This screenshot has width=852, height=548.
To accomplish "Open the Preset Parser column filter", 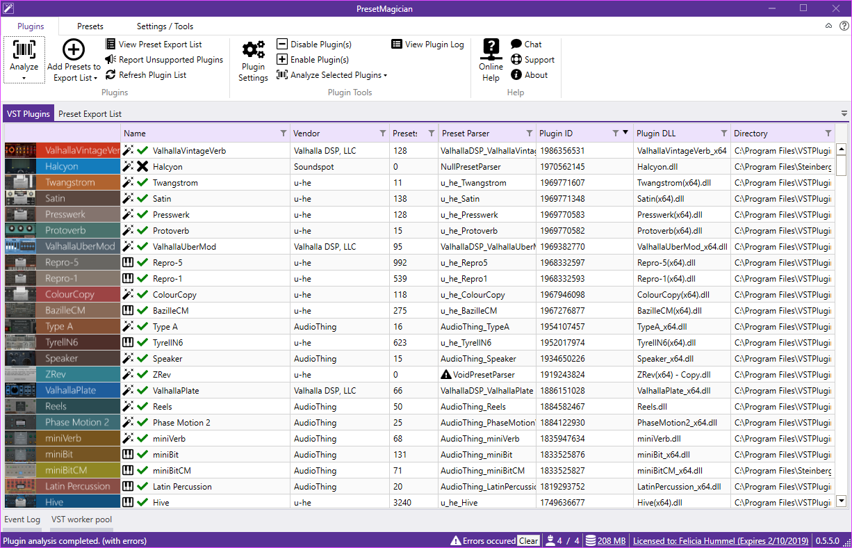I will (x=528, y=134).
